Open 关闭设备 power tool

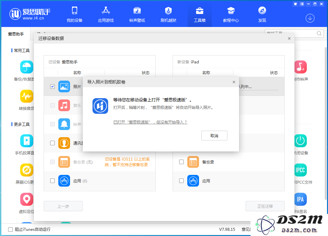(301, 141)
